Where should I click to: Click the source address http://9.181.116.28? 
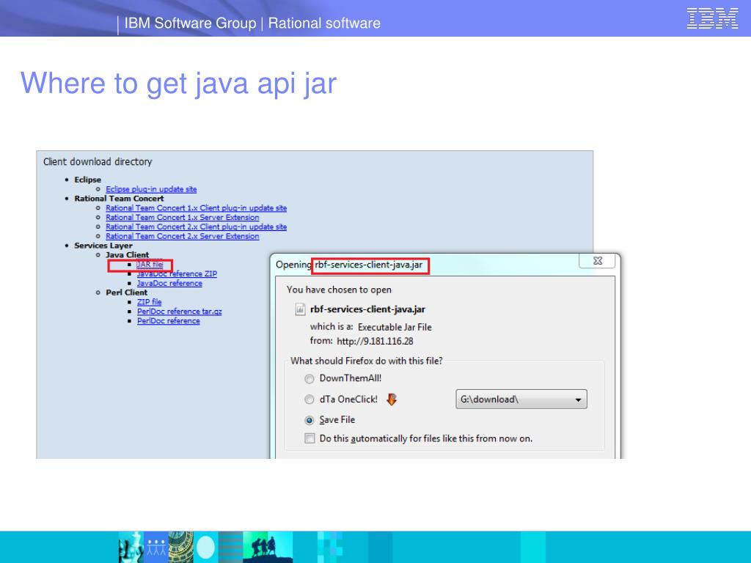[375, 342]
